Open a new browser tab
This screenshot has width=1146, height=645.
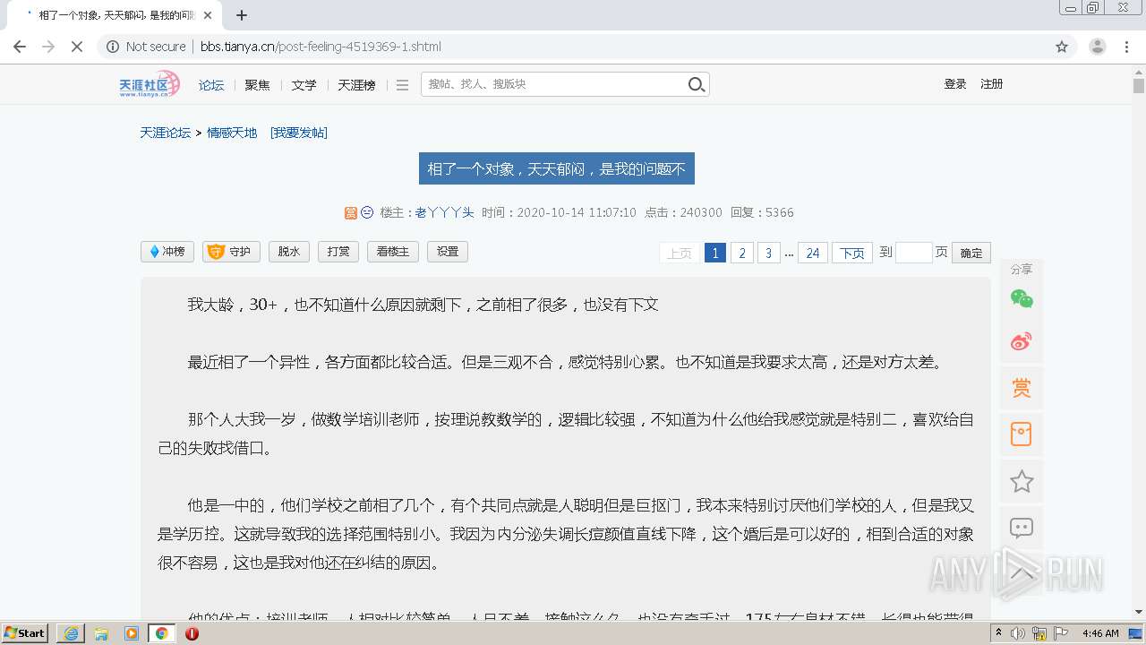click(242, 15)
